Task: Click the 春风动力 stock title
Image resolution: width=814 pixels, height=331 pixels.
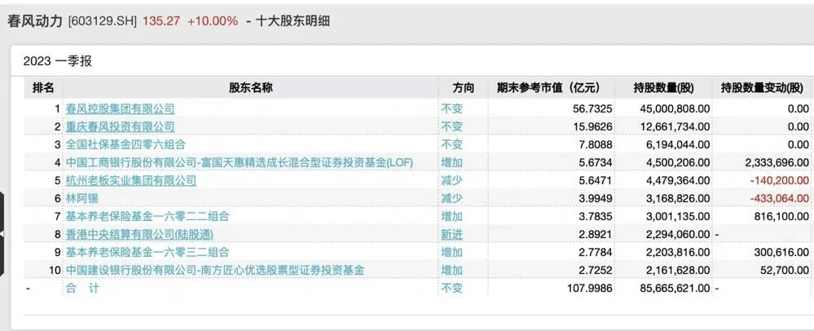Action: click(x=35, y=21)
